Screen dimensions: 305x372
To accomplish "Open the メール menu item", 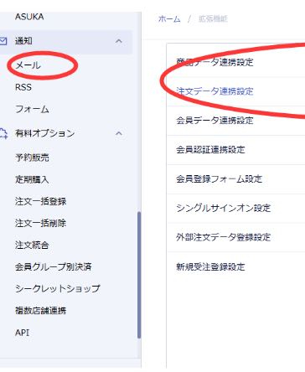I will pos(28,65).
